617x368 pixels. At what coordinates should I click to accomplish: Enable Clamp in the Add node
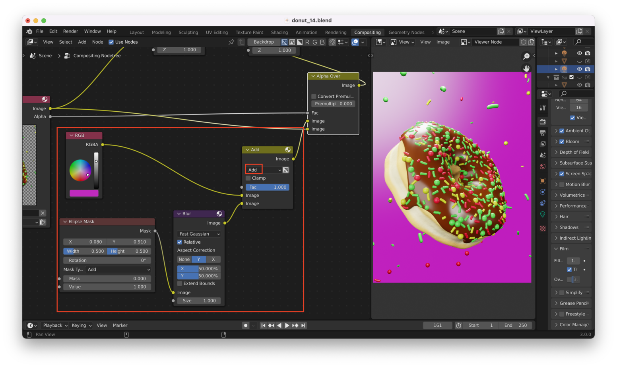pos(248,178)
